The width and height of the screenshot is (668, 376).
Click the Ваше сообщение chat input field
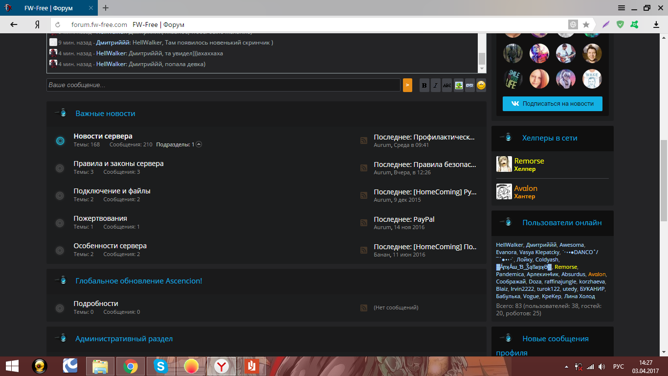click(223, 85)
